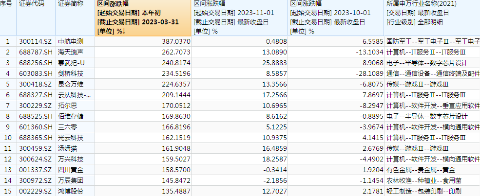
Task: Click stock code 300972.SZ
Action: tap(36, 181)
